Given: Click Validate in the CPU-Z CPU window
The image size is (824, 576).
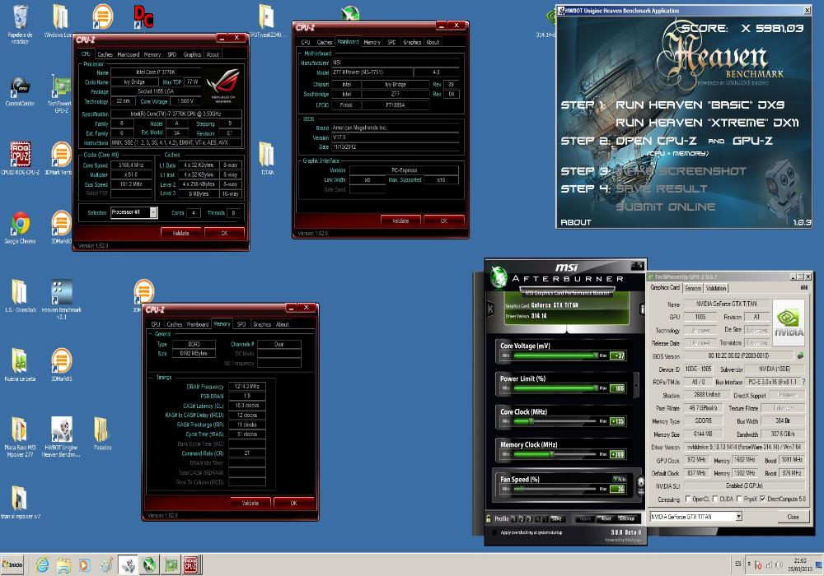Looking at the screenshot, I should (180, 233).
